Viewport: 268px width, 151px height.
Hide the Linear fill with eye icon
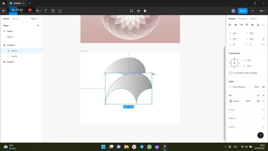point(258,101)
